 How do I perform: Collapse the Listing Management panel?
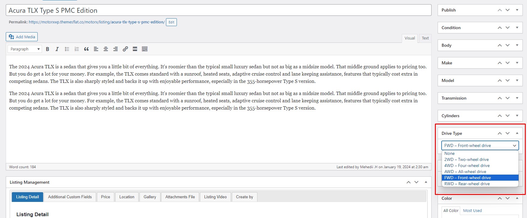click(426, 182)
